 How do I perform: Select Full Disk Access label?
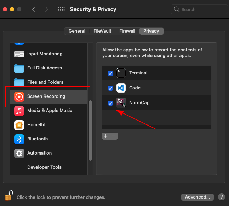coord(45,68)
